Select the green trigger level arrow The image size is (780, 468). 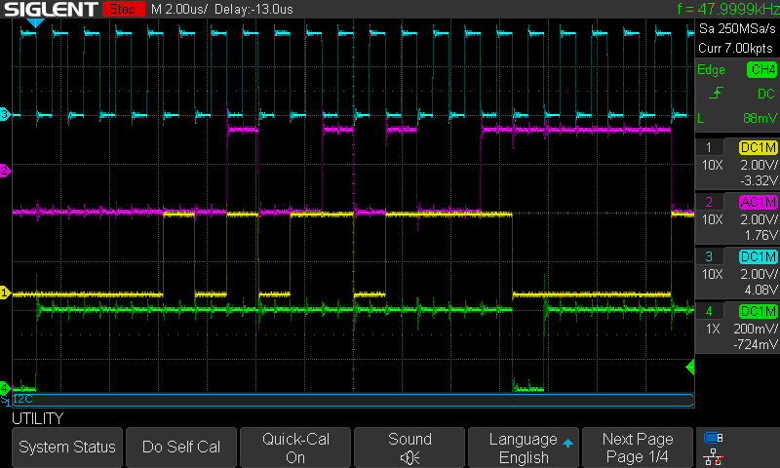[690, 367]
